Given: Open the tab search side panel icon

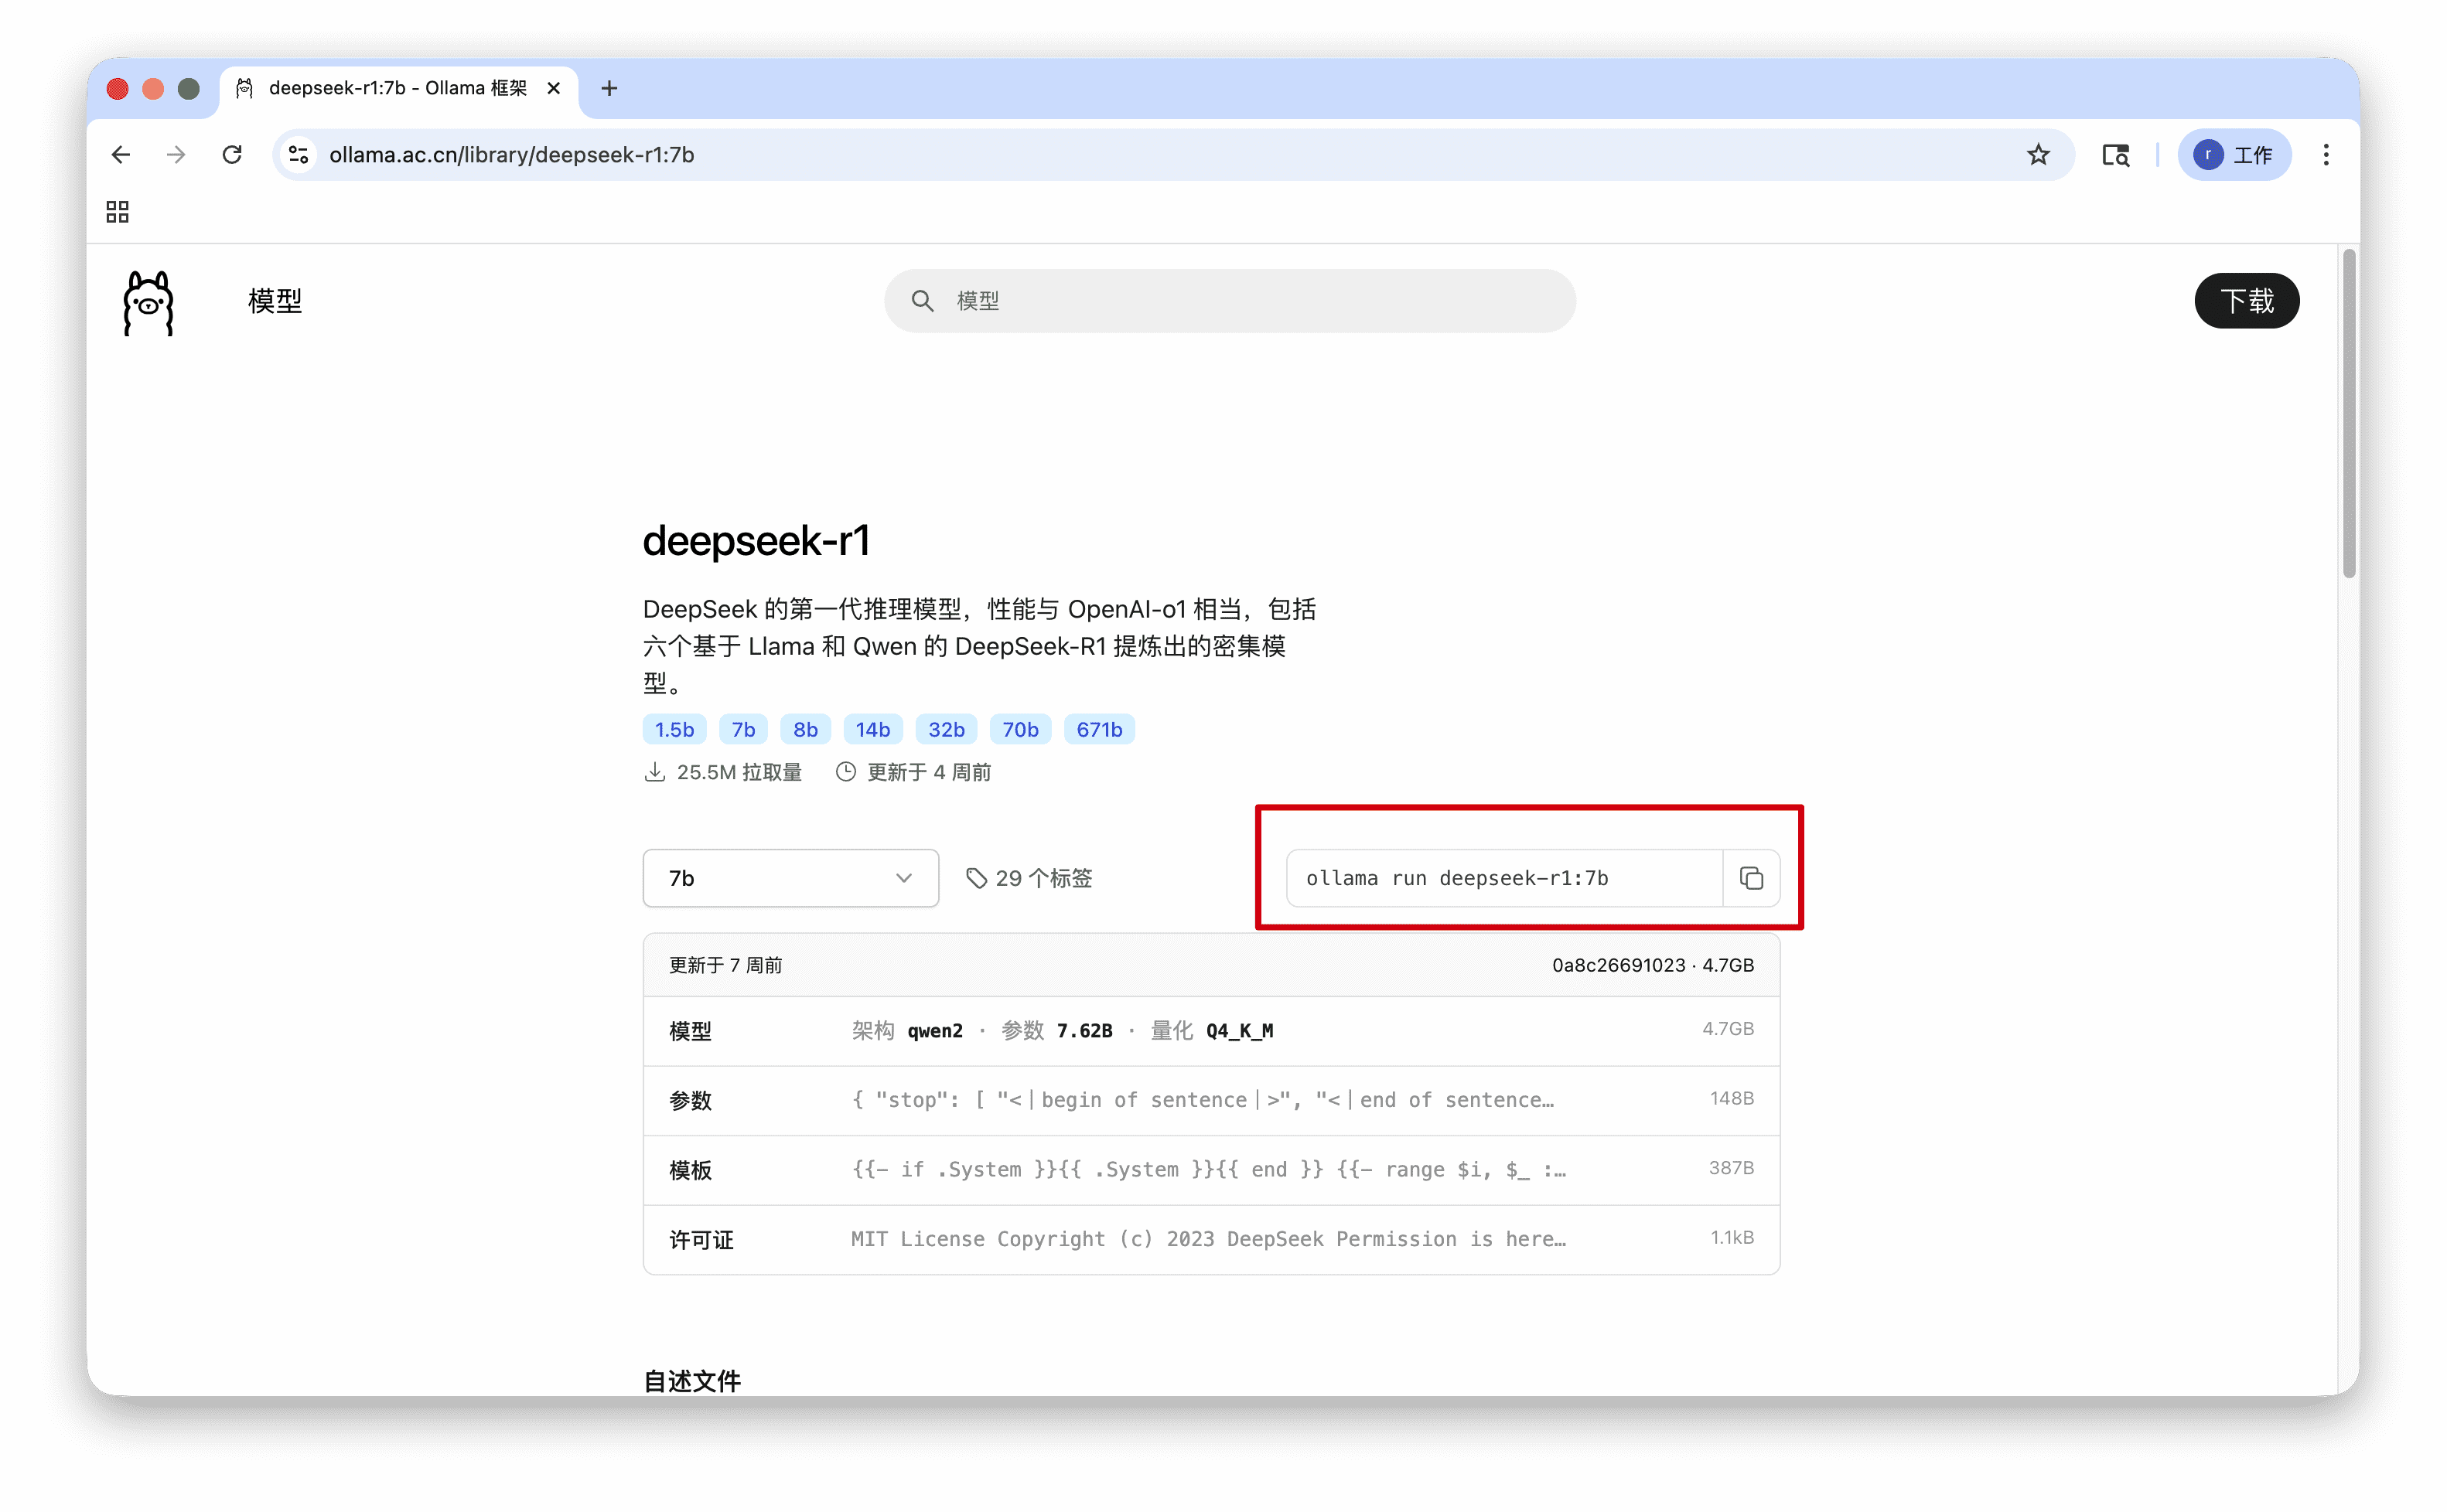Looking at the screenshot, I should click(2116, 155).
